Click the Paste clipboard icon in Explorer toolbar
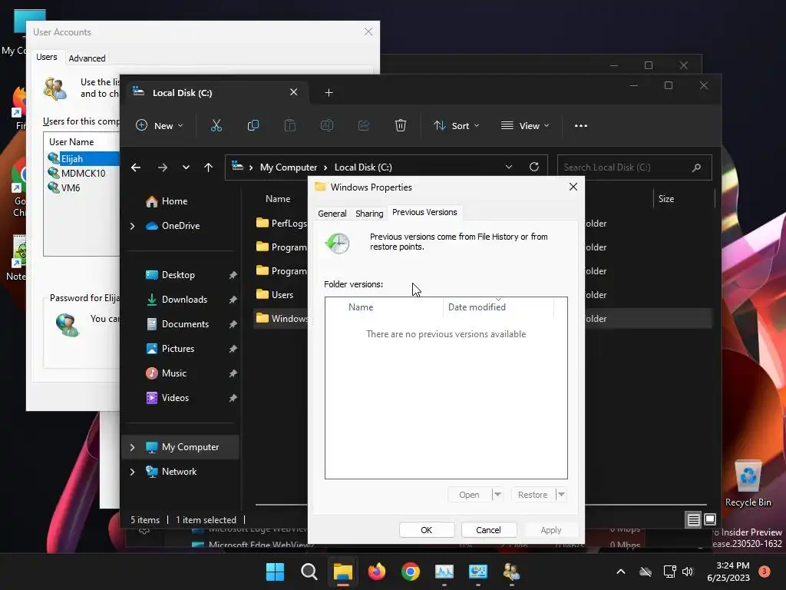This screenshot has width=786, height=590. (x=289, y=125)
